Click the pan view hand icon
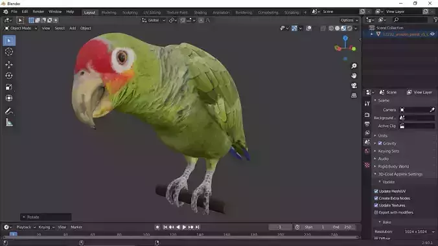The width and height of the screenshot is (438, 246). tap(354, 76)
